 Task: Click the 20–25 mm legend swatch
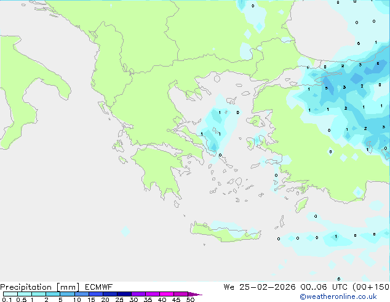[x=109, y=294]
